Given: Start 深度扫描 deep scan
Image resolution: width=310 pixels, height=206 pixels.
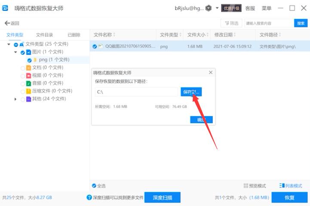Looking at the screenshot, I should point(163,197).
